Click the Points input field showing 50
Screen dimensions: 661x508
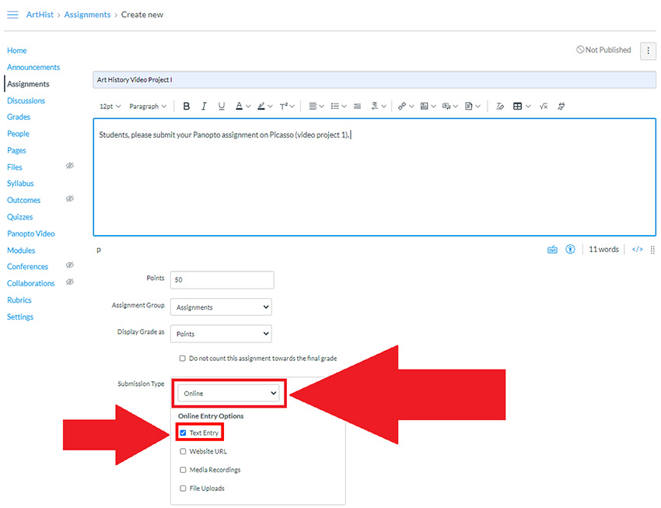pyautogui.click(x=222, y=280)
